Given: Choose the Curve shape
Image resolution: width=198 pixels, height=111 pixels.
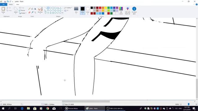Looking at the screenshot, I should point(48,8).
